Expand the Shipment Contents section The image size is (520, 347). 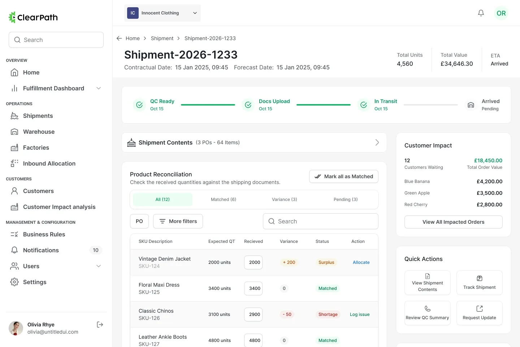tap(254, 142)
